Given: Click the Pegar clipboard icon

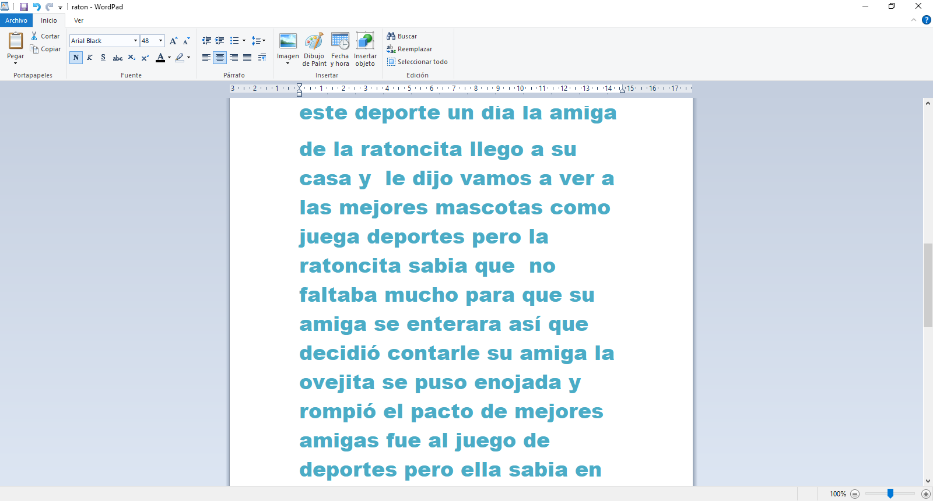Looking at the screenshot, I should [x=16, y=41].
